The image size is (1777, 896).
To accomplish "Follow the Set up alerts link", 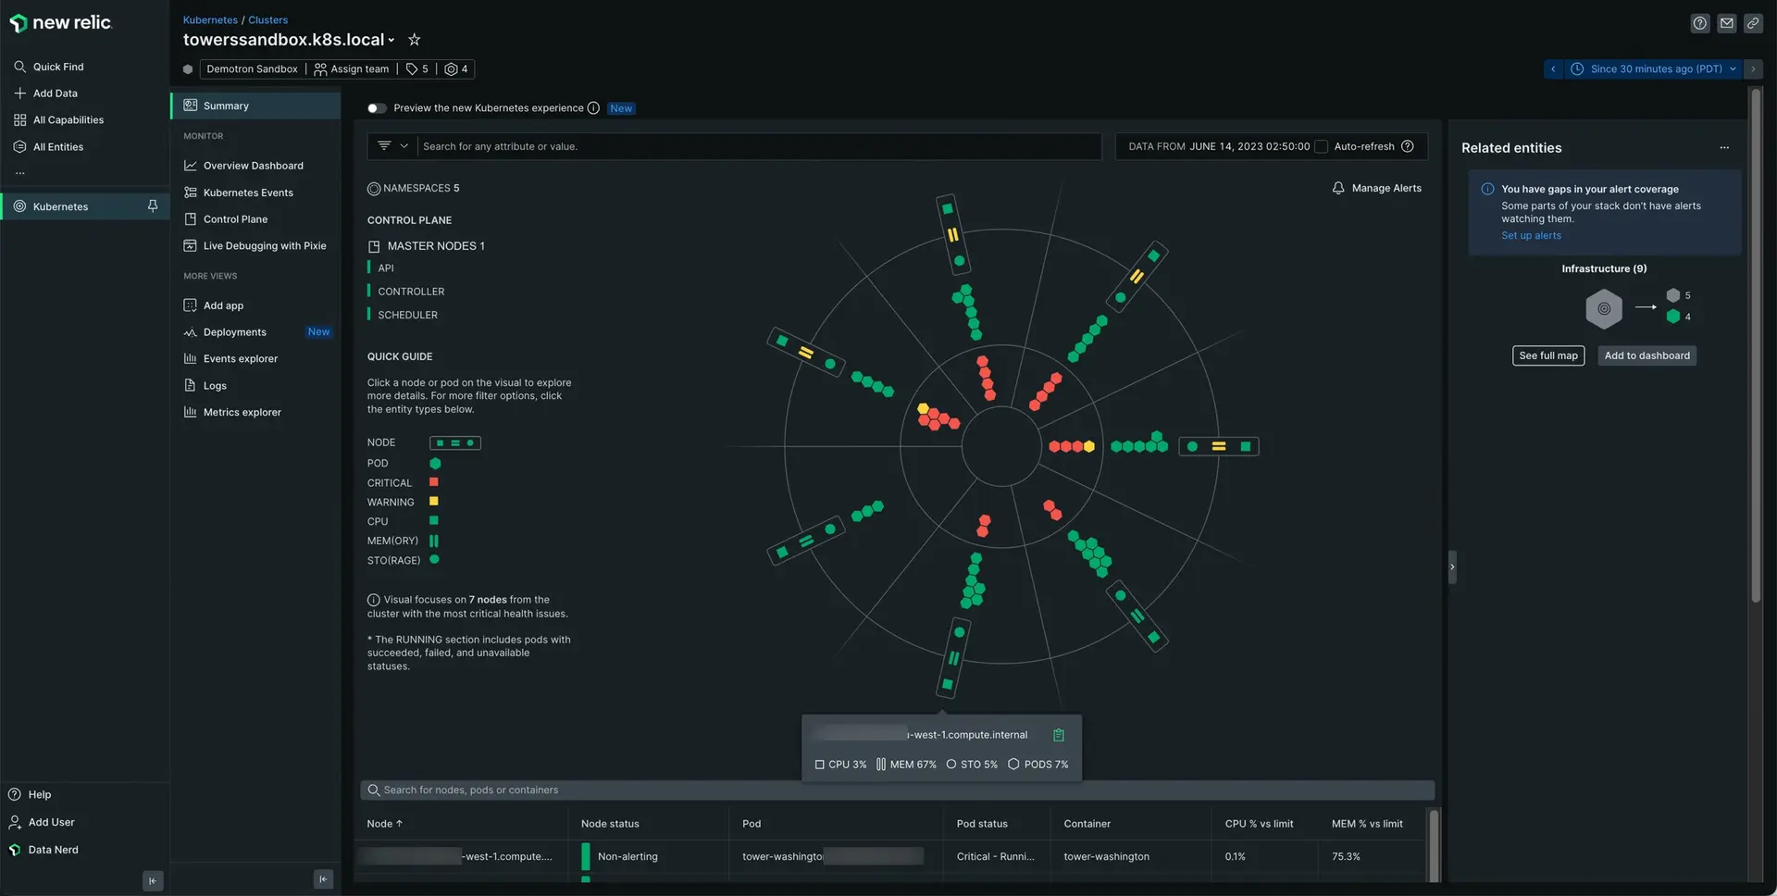I will point(1531,236).
